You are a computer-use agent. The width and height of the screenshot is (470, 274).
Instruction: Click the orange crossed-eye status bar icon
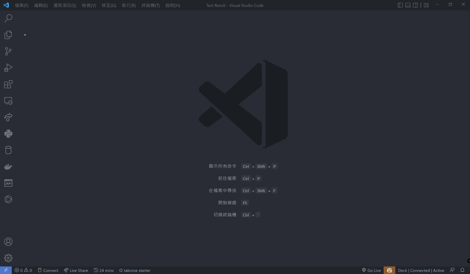(x=389, y=270)
